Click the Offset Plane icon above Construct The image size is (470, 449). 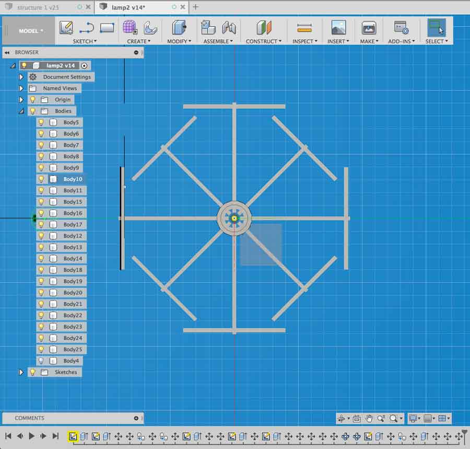click(264, 28)
